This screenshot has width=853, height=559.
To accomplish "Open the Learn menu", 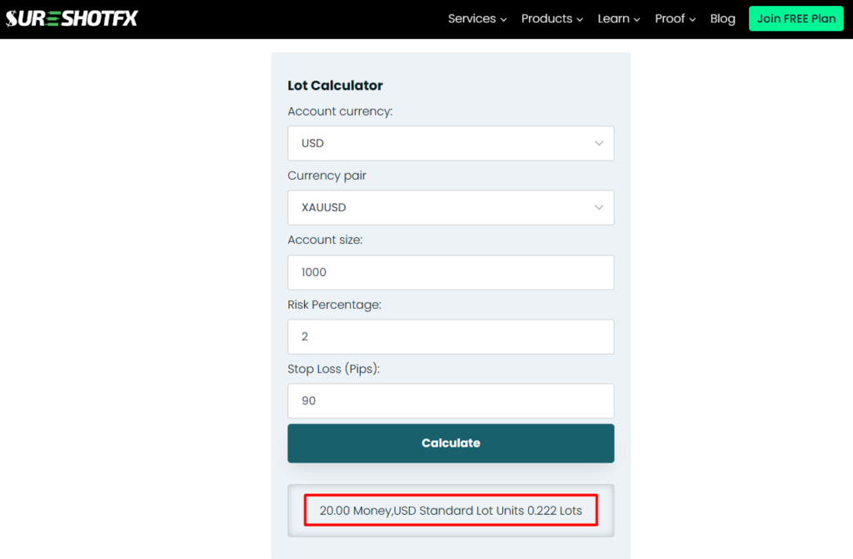I will (x=613, y=18).
